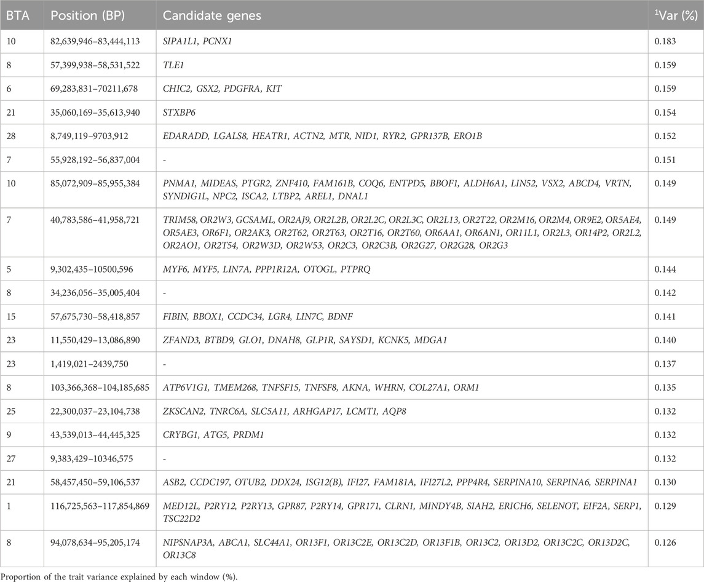The image size is (704, 582).
Task: Click the 0.140 variance value
Action: click(665, 340)
